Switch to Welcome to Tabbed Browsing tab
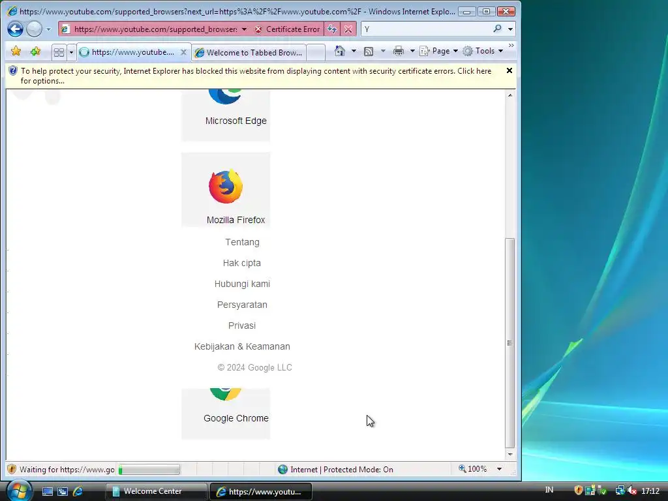 (249, 52)
